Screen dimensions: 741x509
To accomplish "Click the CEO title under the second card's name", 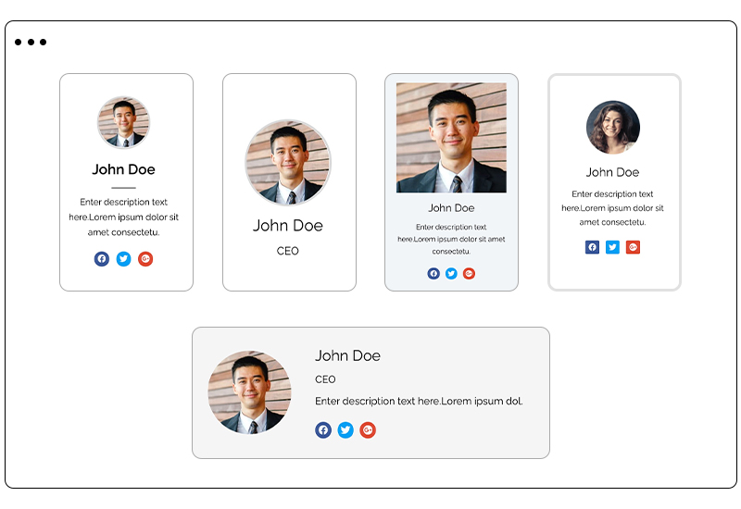I will [288, 251].
